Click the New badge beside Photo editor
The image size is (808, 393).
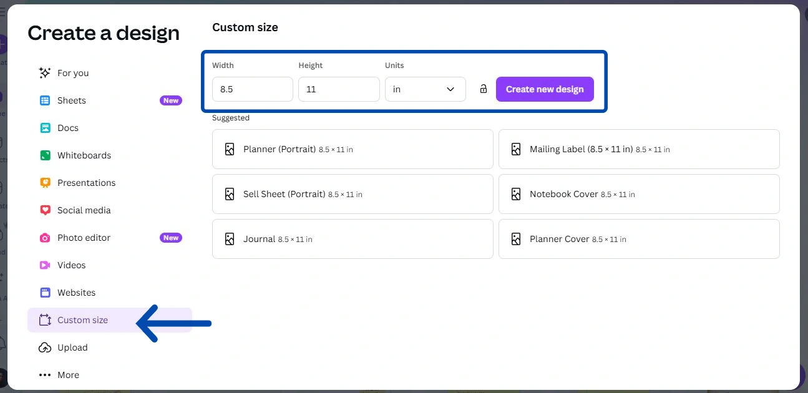(x=171, y=238)
